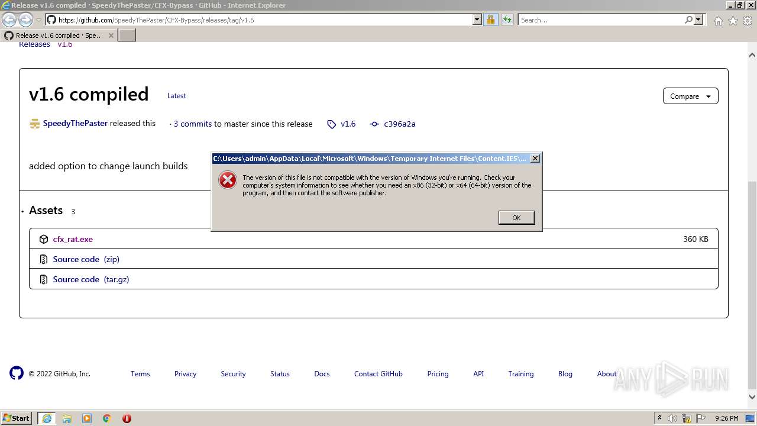Viewport: 757px width, 426px height.
Task: Open the Contact GitHub footer link
Action: coord(378,374)
